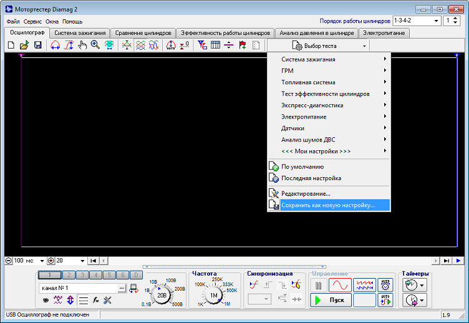
Task: Click the cyan waveform stretch icon
Action: (x=109, y=45)
